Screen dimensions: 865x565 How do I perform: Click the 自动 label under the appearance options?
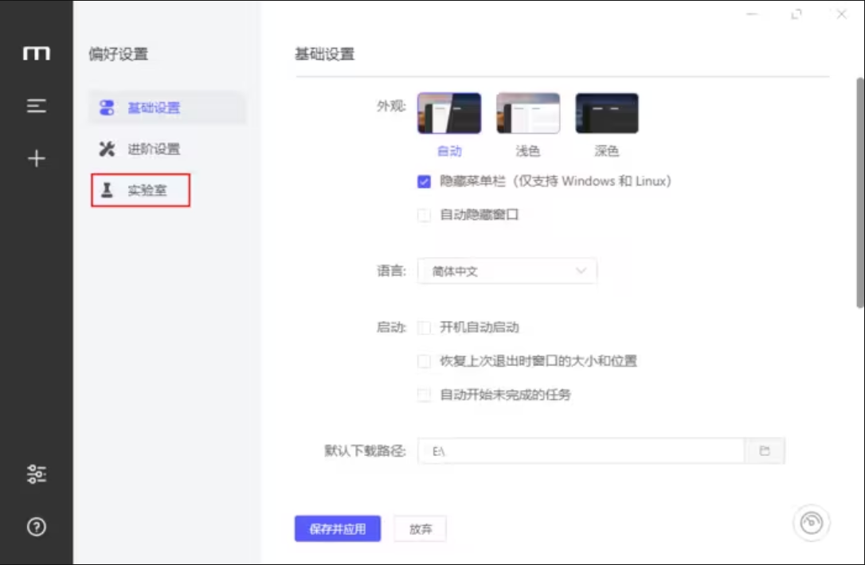(449, 151)
